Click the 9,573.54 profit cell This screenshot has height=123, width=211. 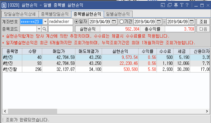pos(120,57)
